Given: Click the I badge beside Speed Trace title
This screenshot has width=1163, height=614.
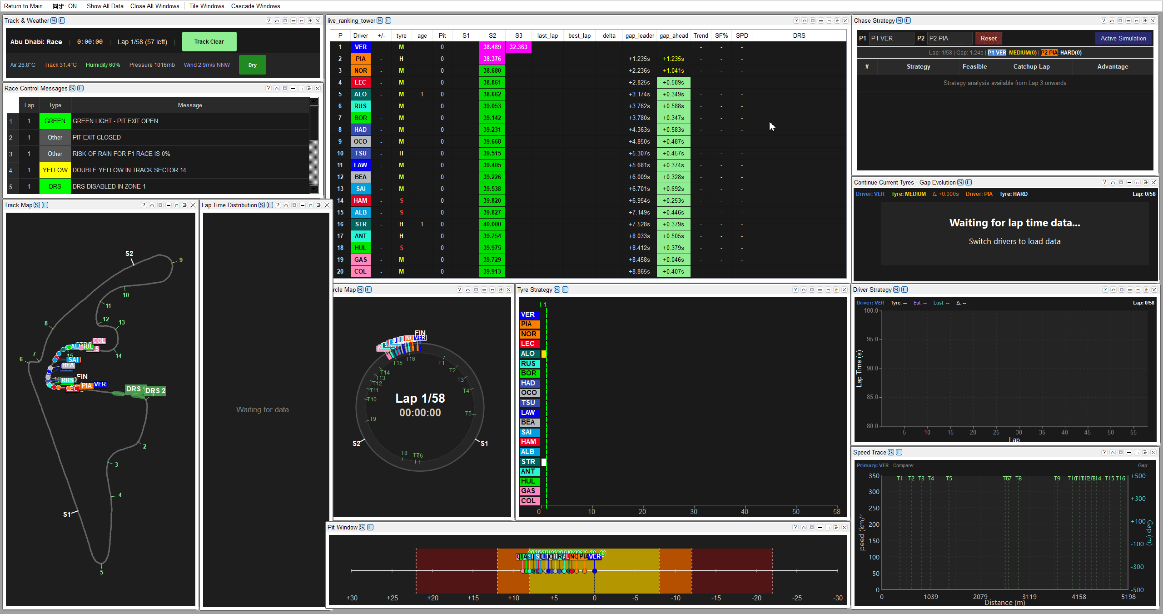Looking at the screenshot, I should pos(899,452).
